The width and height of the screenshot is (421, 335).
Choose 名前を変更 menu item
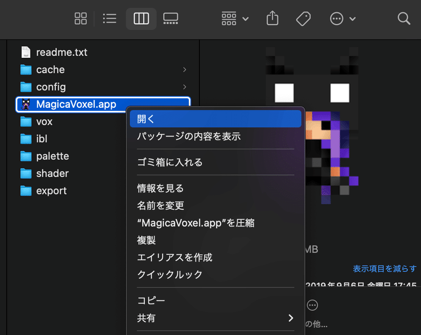click(x=215, y=206)
